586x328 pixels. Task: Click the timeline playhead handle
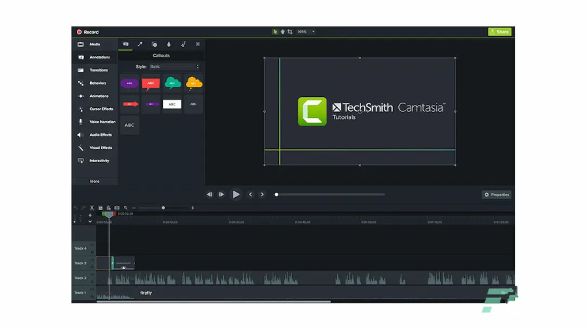[109, 215]
